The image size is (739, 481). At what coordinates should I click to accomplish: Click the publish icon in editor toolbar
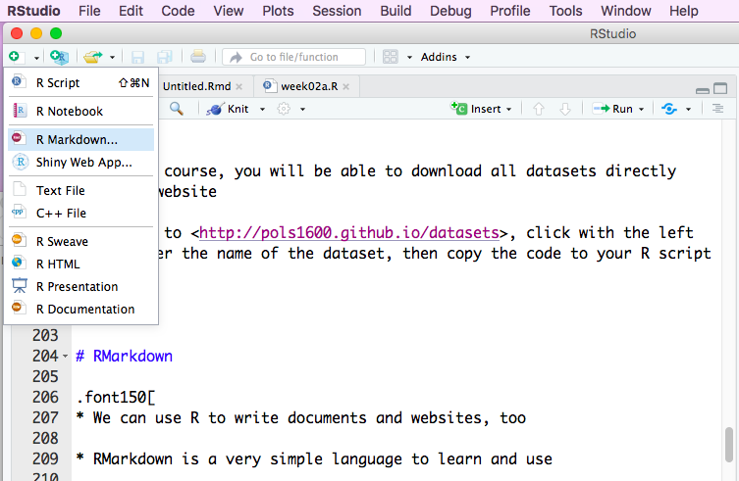tap(669, 109)
